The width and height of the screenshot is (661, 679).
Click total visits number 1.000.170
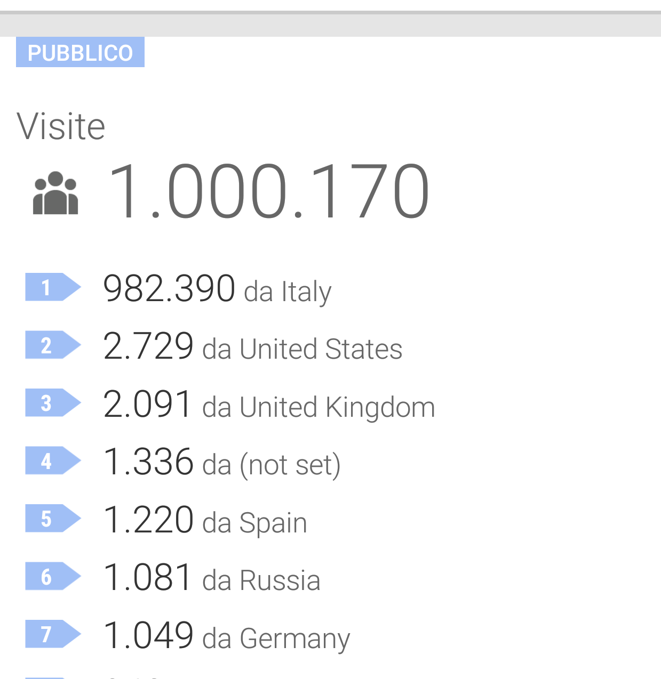(268, 192)
